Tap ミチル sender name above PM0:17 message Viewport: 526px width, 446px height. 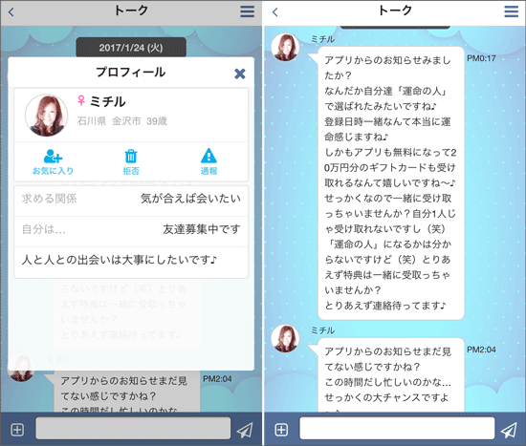(322, 39)
